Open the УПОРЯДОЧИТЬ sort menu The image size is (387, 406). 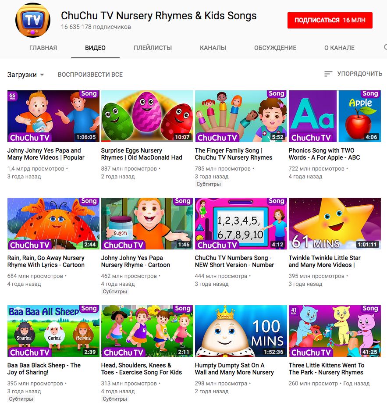pyautogui.click(x=353, y=74)
